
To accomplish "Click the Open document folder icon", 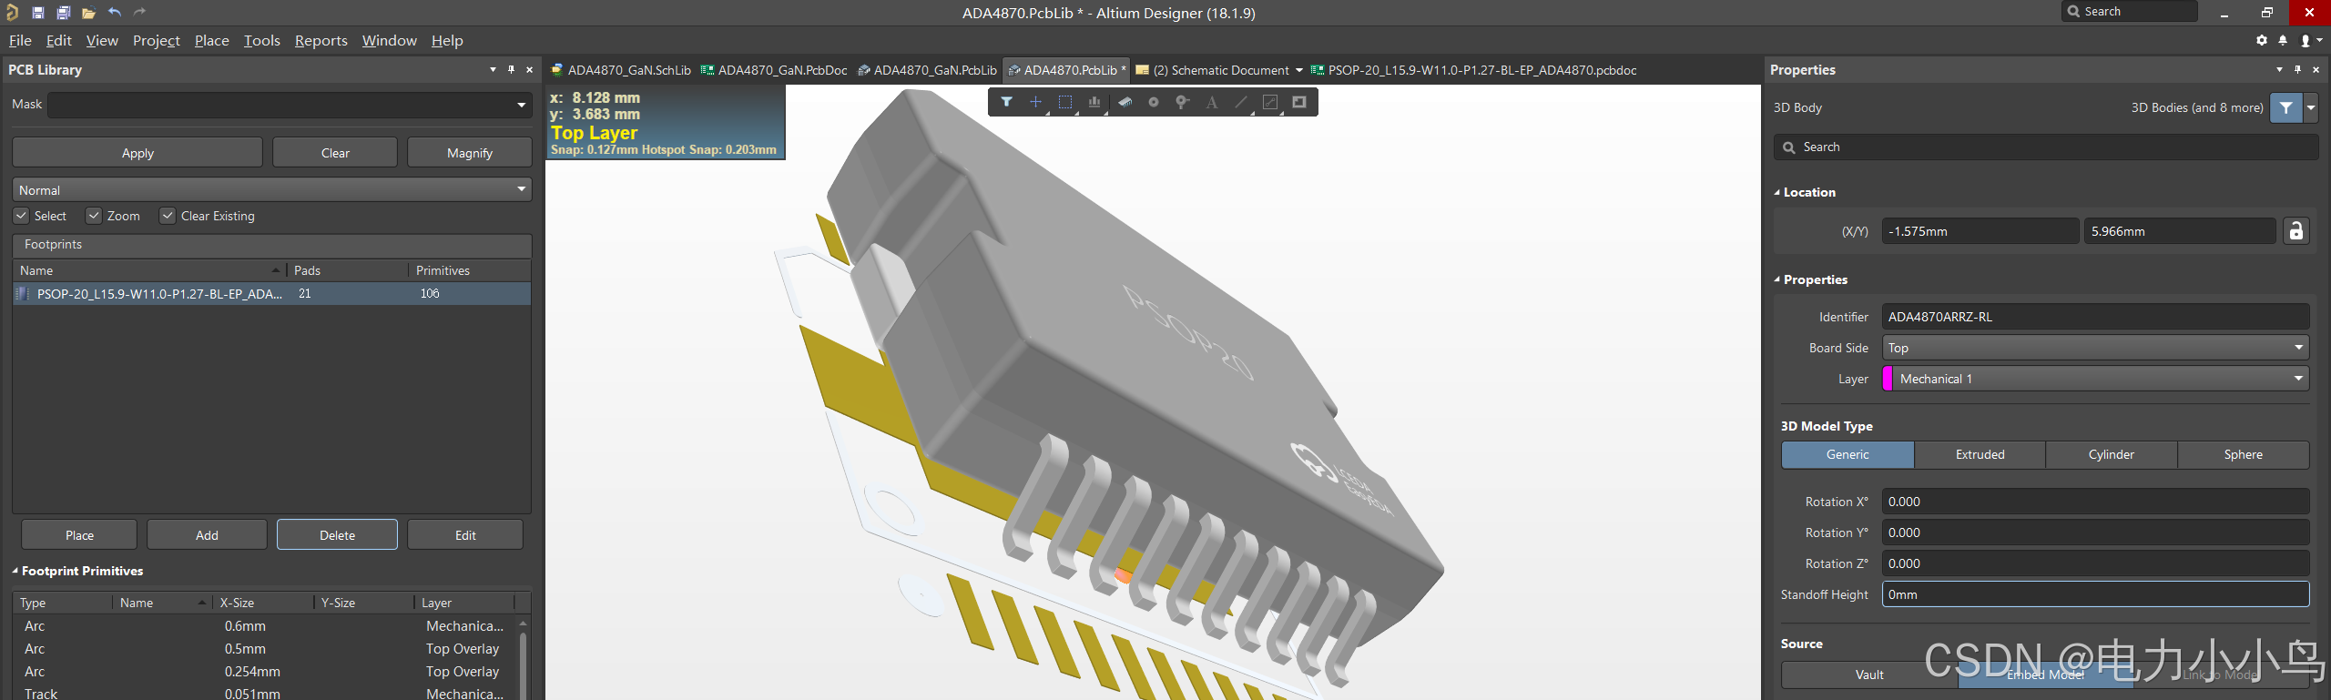I will point(88,13).
